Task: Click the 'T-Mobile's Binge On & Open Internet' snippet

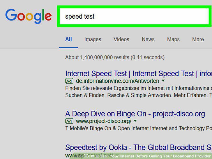Action: pyautogui.click(x=139, y=128)
